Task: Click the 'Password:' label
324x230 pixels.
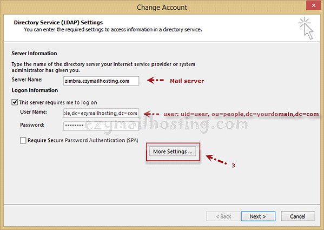Action: [x=32, y=125]
